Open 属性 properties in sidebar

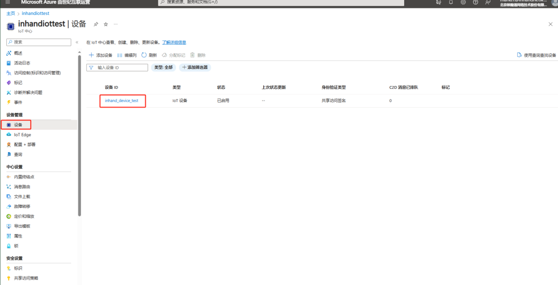coord(18,236)
